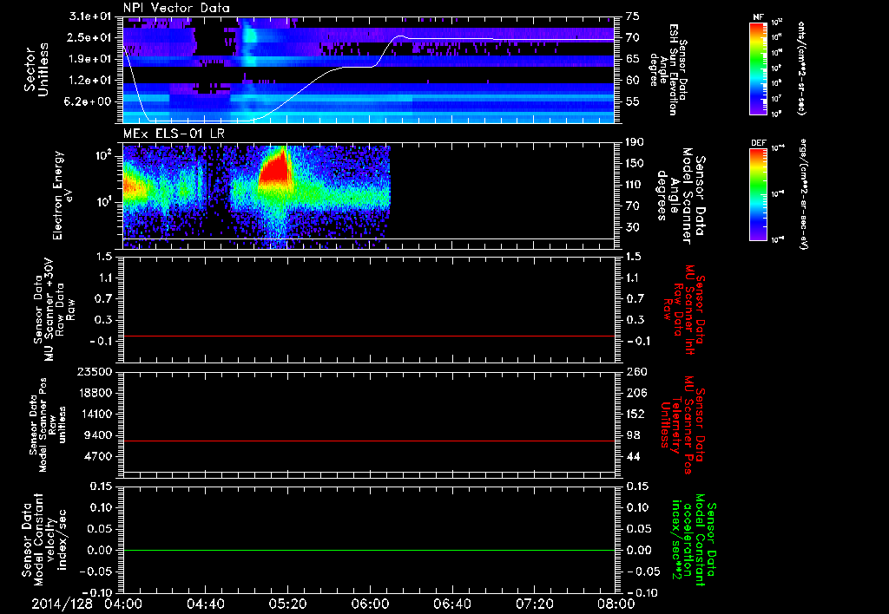The image size is (889, 614).
Task: Click the 07:20 time axis label
Action: pyautogui.click(x=534, y=604)
